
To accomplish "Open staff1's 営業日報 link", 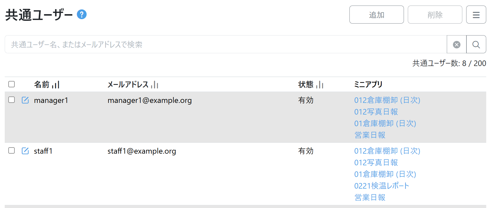I will point(370,197).
